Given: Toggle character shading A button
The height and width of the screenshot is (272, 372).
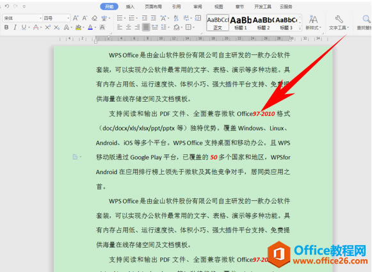Looking at the screenshot, I should coord(102,28).
